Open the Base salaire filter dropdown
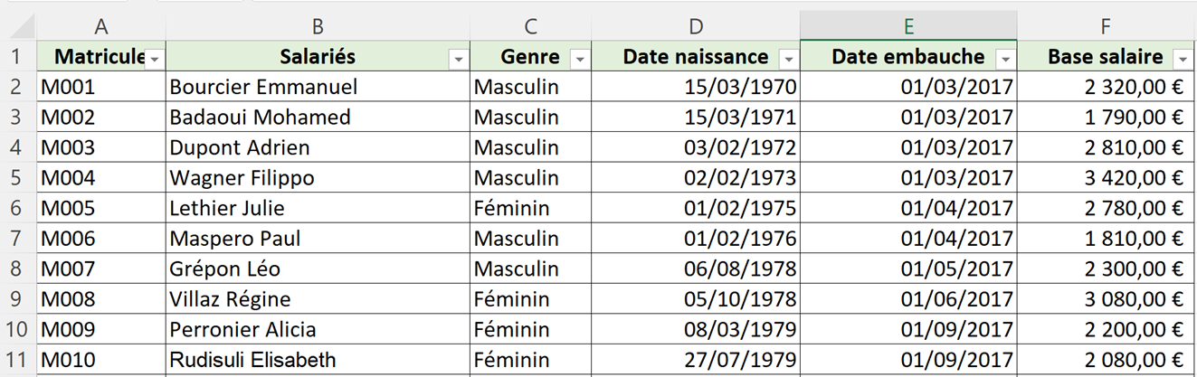The image size is (1197, 377). pos(1183,60)
